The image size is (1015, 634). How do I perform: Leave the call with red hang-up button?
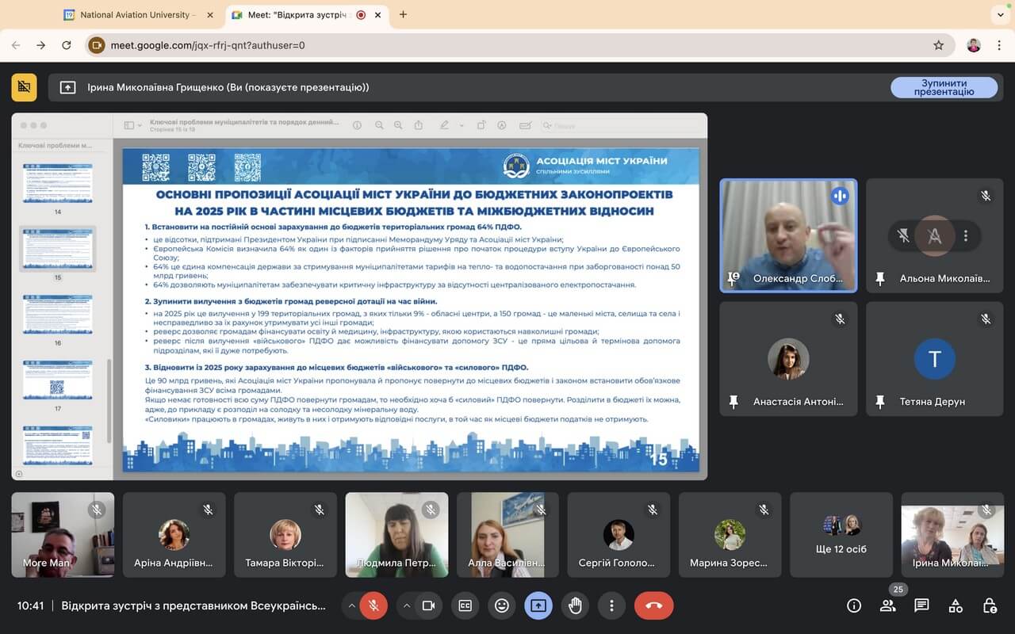pos(653,605)
